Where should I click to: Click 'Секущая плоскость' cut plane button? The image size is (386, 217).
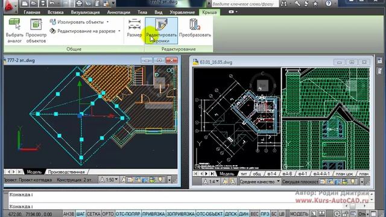[300, 181]
